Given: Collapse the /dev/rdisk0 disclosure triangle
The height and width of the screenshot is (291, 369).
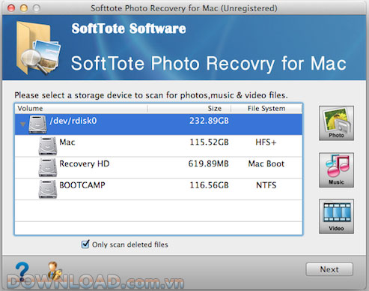Looking at the screenshot, I should [22, 124].
